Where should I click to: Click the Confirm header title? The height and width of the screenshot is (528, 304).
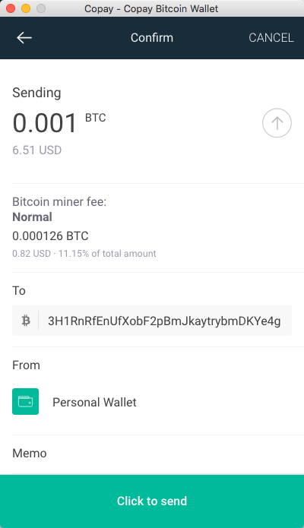coord(152,38)
